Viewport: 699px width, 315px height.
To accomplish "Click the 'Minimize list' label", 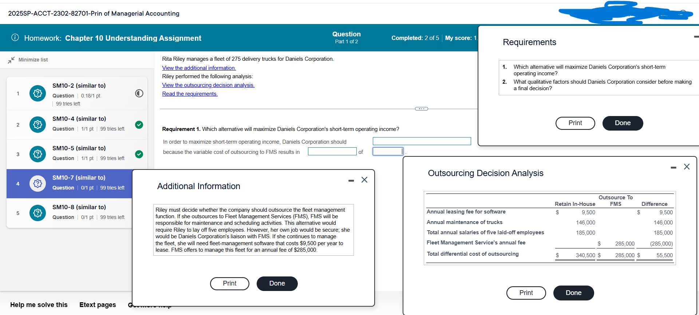I will [33, 60].
